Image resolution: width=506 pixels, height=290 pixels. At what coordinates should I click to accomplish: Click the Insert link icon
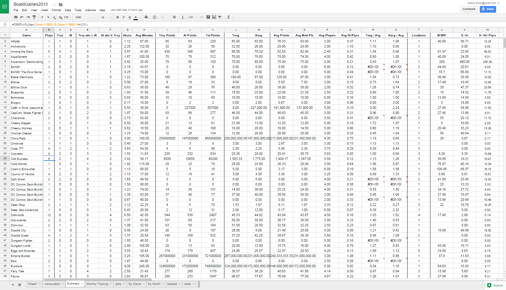(x=202, y=17)
